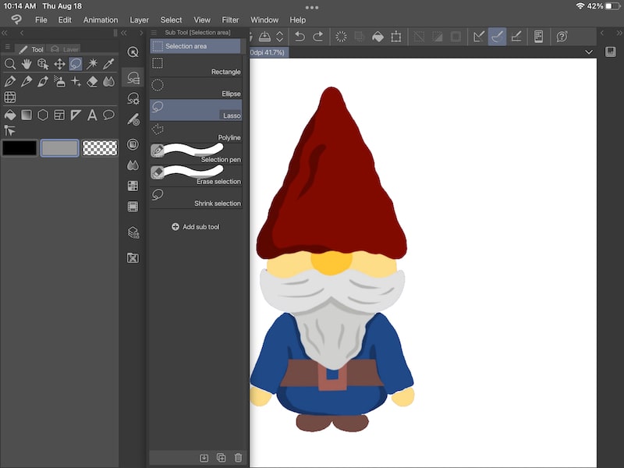Select the Eraser tool
This screenshot has height=468, width=624.
click(x=92, y=82)
